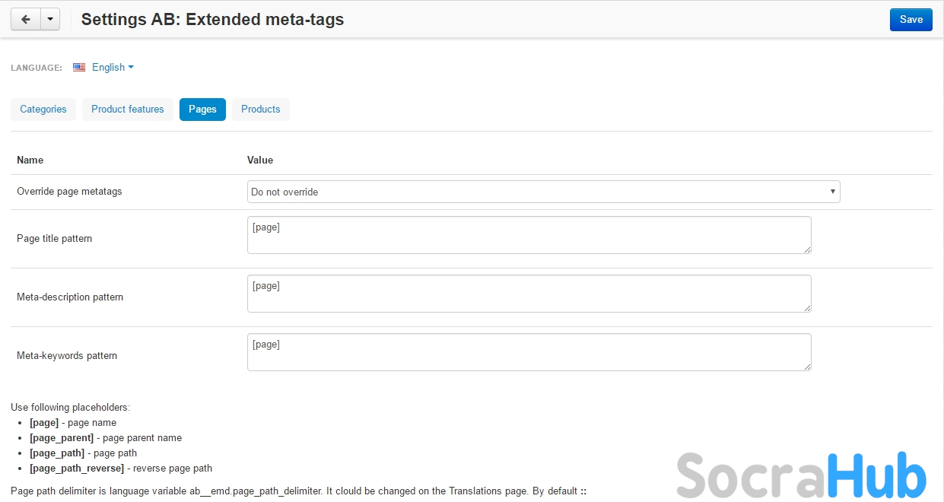Click the Meta-description textarea resize grip
944x502 pixels.
pyautogui.click(x=807, y=308)
